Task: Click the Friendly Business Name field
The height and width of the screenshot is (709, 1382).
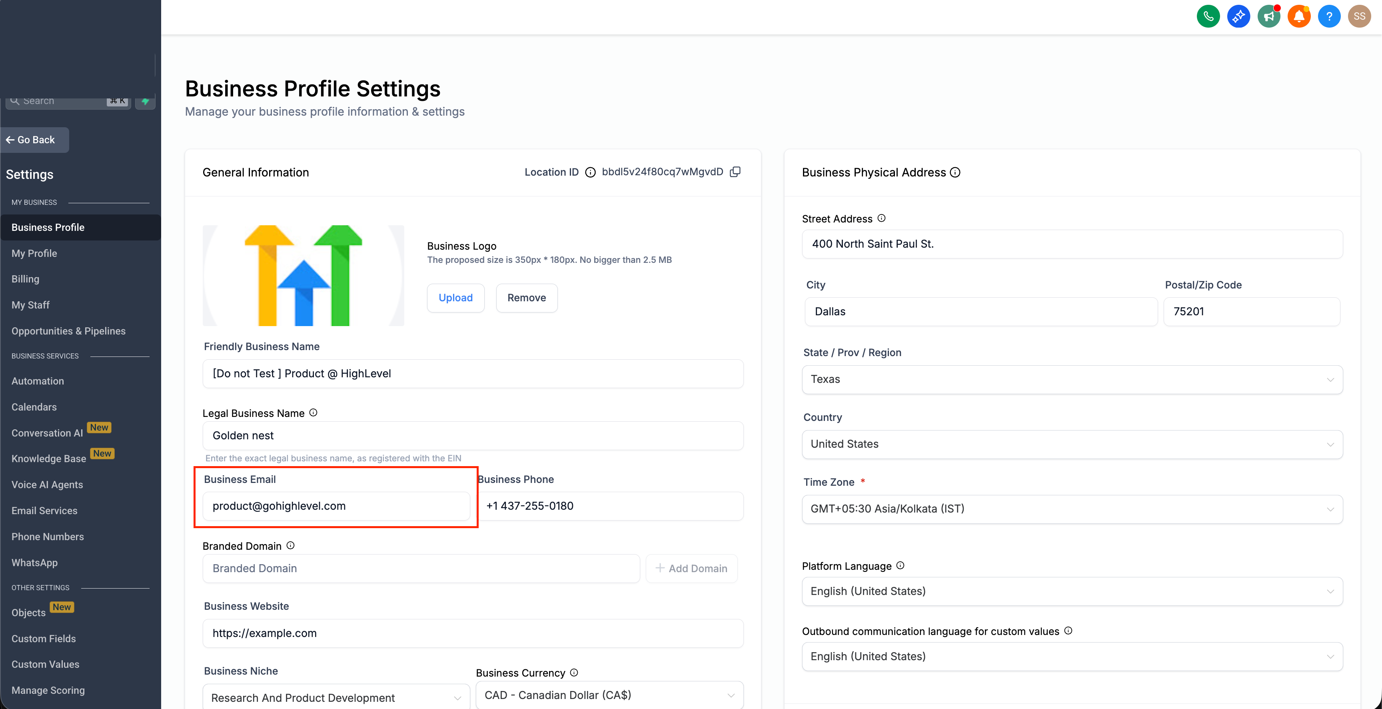Action: [473, 374]
